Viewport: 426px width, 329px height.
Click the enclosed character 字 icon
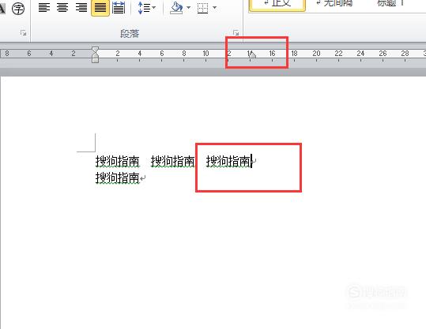(18, 9)
